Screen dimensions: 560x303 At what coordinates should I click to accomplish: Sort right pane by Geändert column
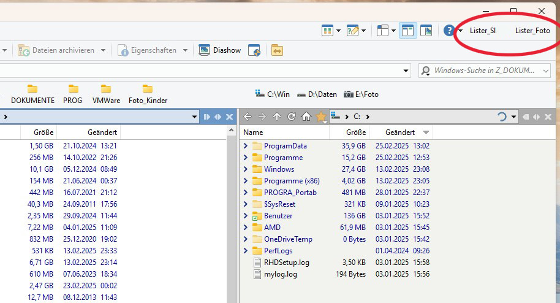401,132
